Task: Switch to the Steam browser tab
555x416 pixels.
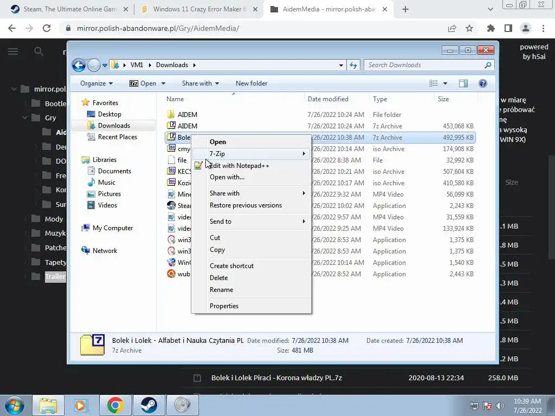Action: pos(69,9)
